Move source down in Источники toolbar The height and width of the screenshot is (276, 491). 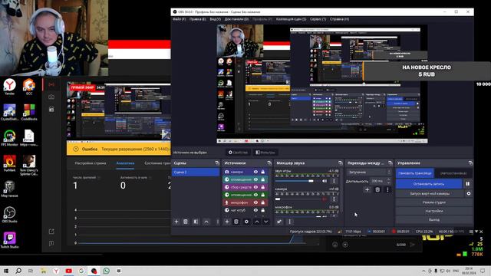266,222
